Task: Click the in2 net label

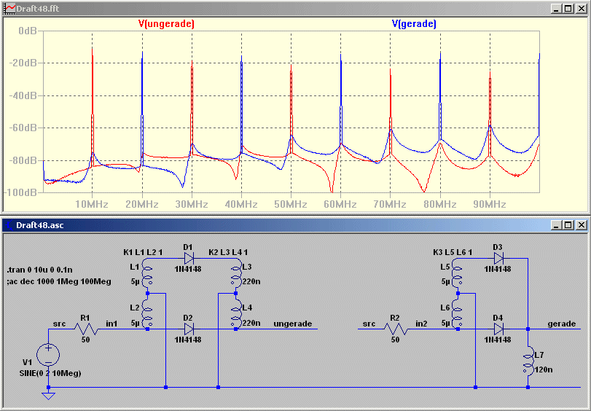Action: pyautogui.click(x=421, y=324)
